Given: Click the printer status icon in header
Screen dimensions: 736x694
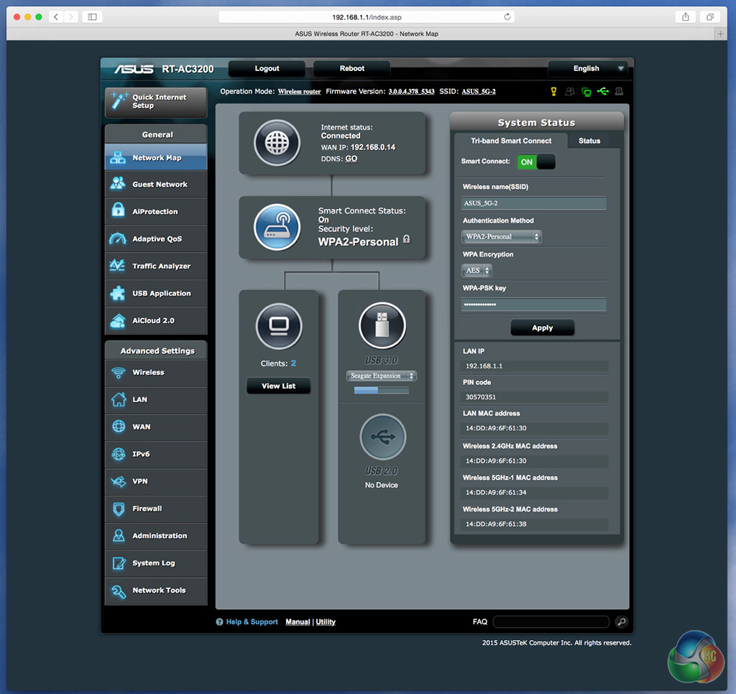Looking at the screenshot, I should tap(619, 91).
